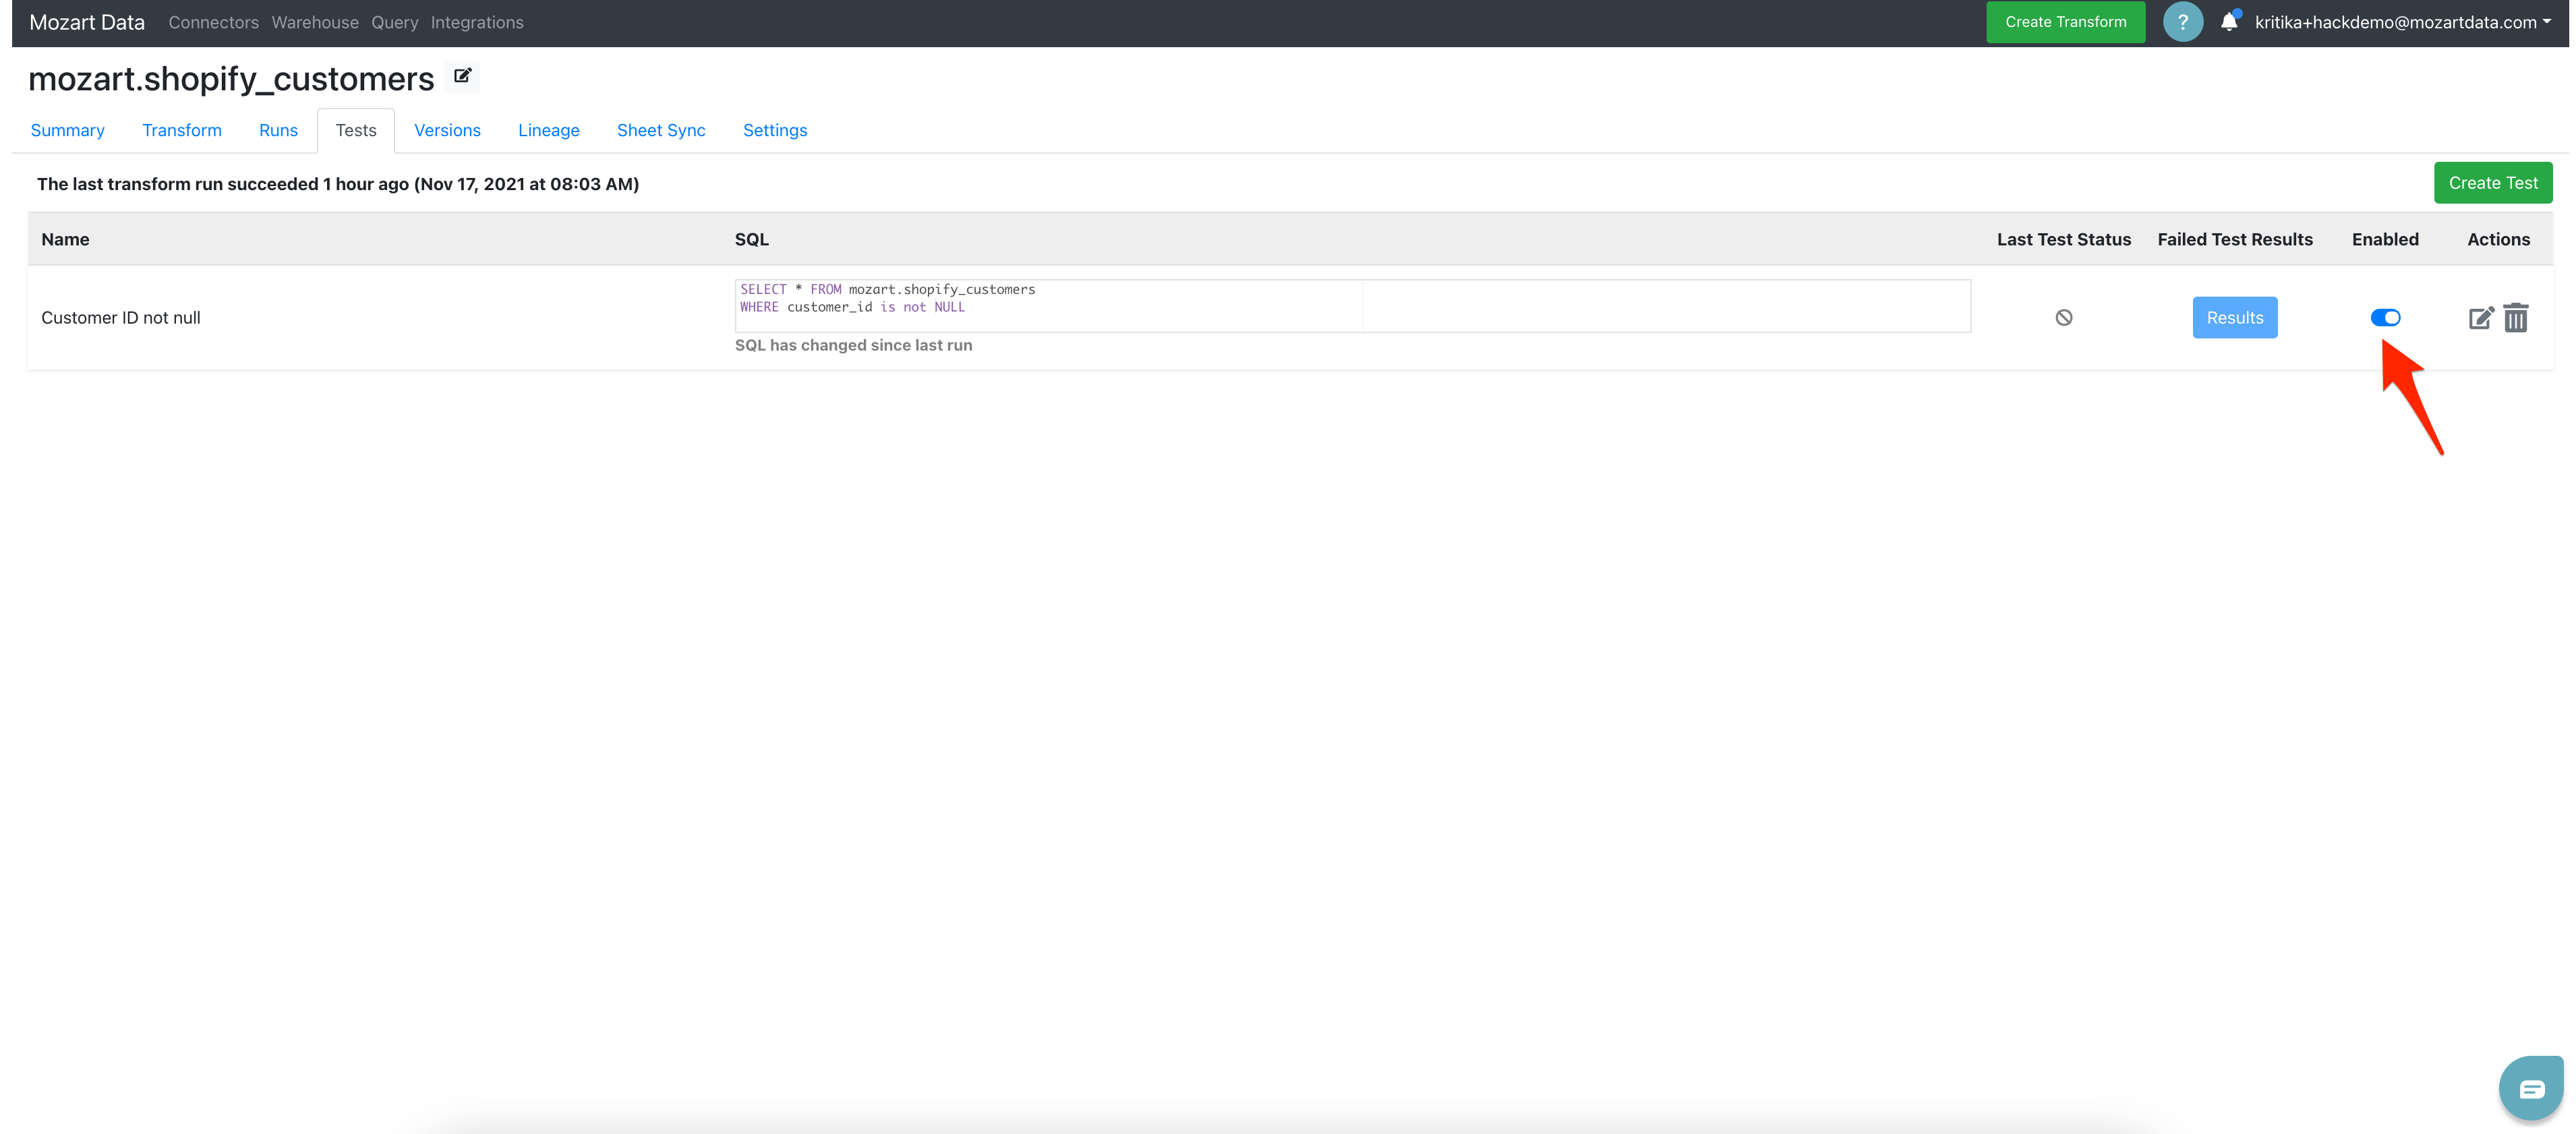Open the Connectors menu item
This screenshot has height=1134, width=2576.
tap(213, 22)
